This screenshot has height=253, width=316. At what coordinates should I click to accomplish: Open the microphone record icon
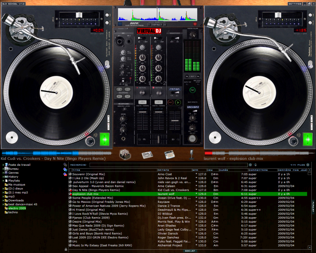click(191, 154)
